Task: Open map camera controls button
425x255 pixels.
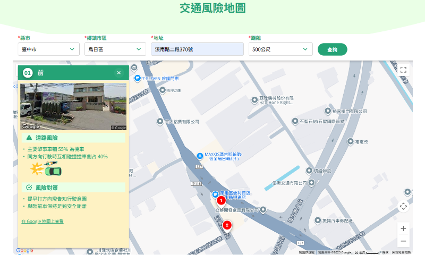Action: pyautogui.click(x=403, y=206)
